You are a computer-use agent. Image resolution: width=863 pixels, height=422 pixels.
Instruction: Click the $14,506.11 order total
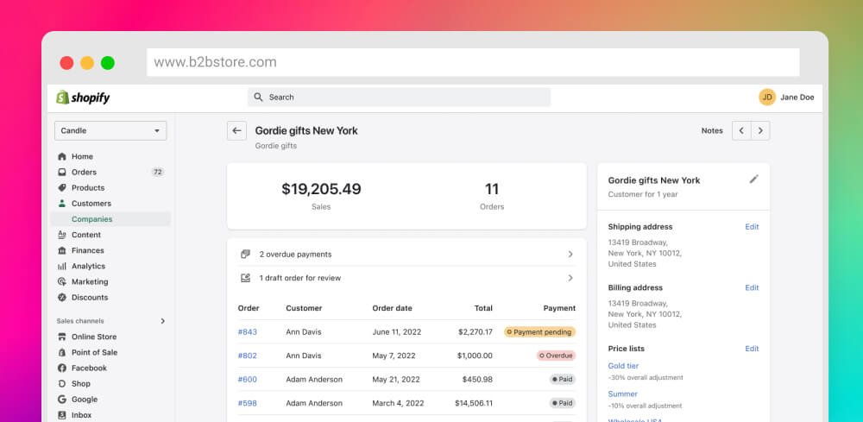click(x=473, y=403)
